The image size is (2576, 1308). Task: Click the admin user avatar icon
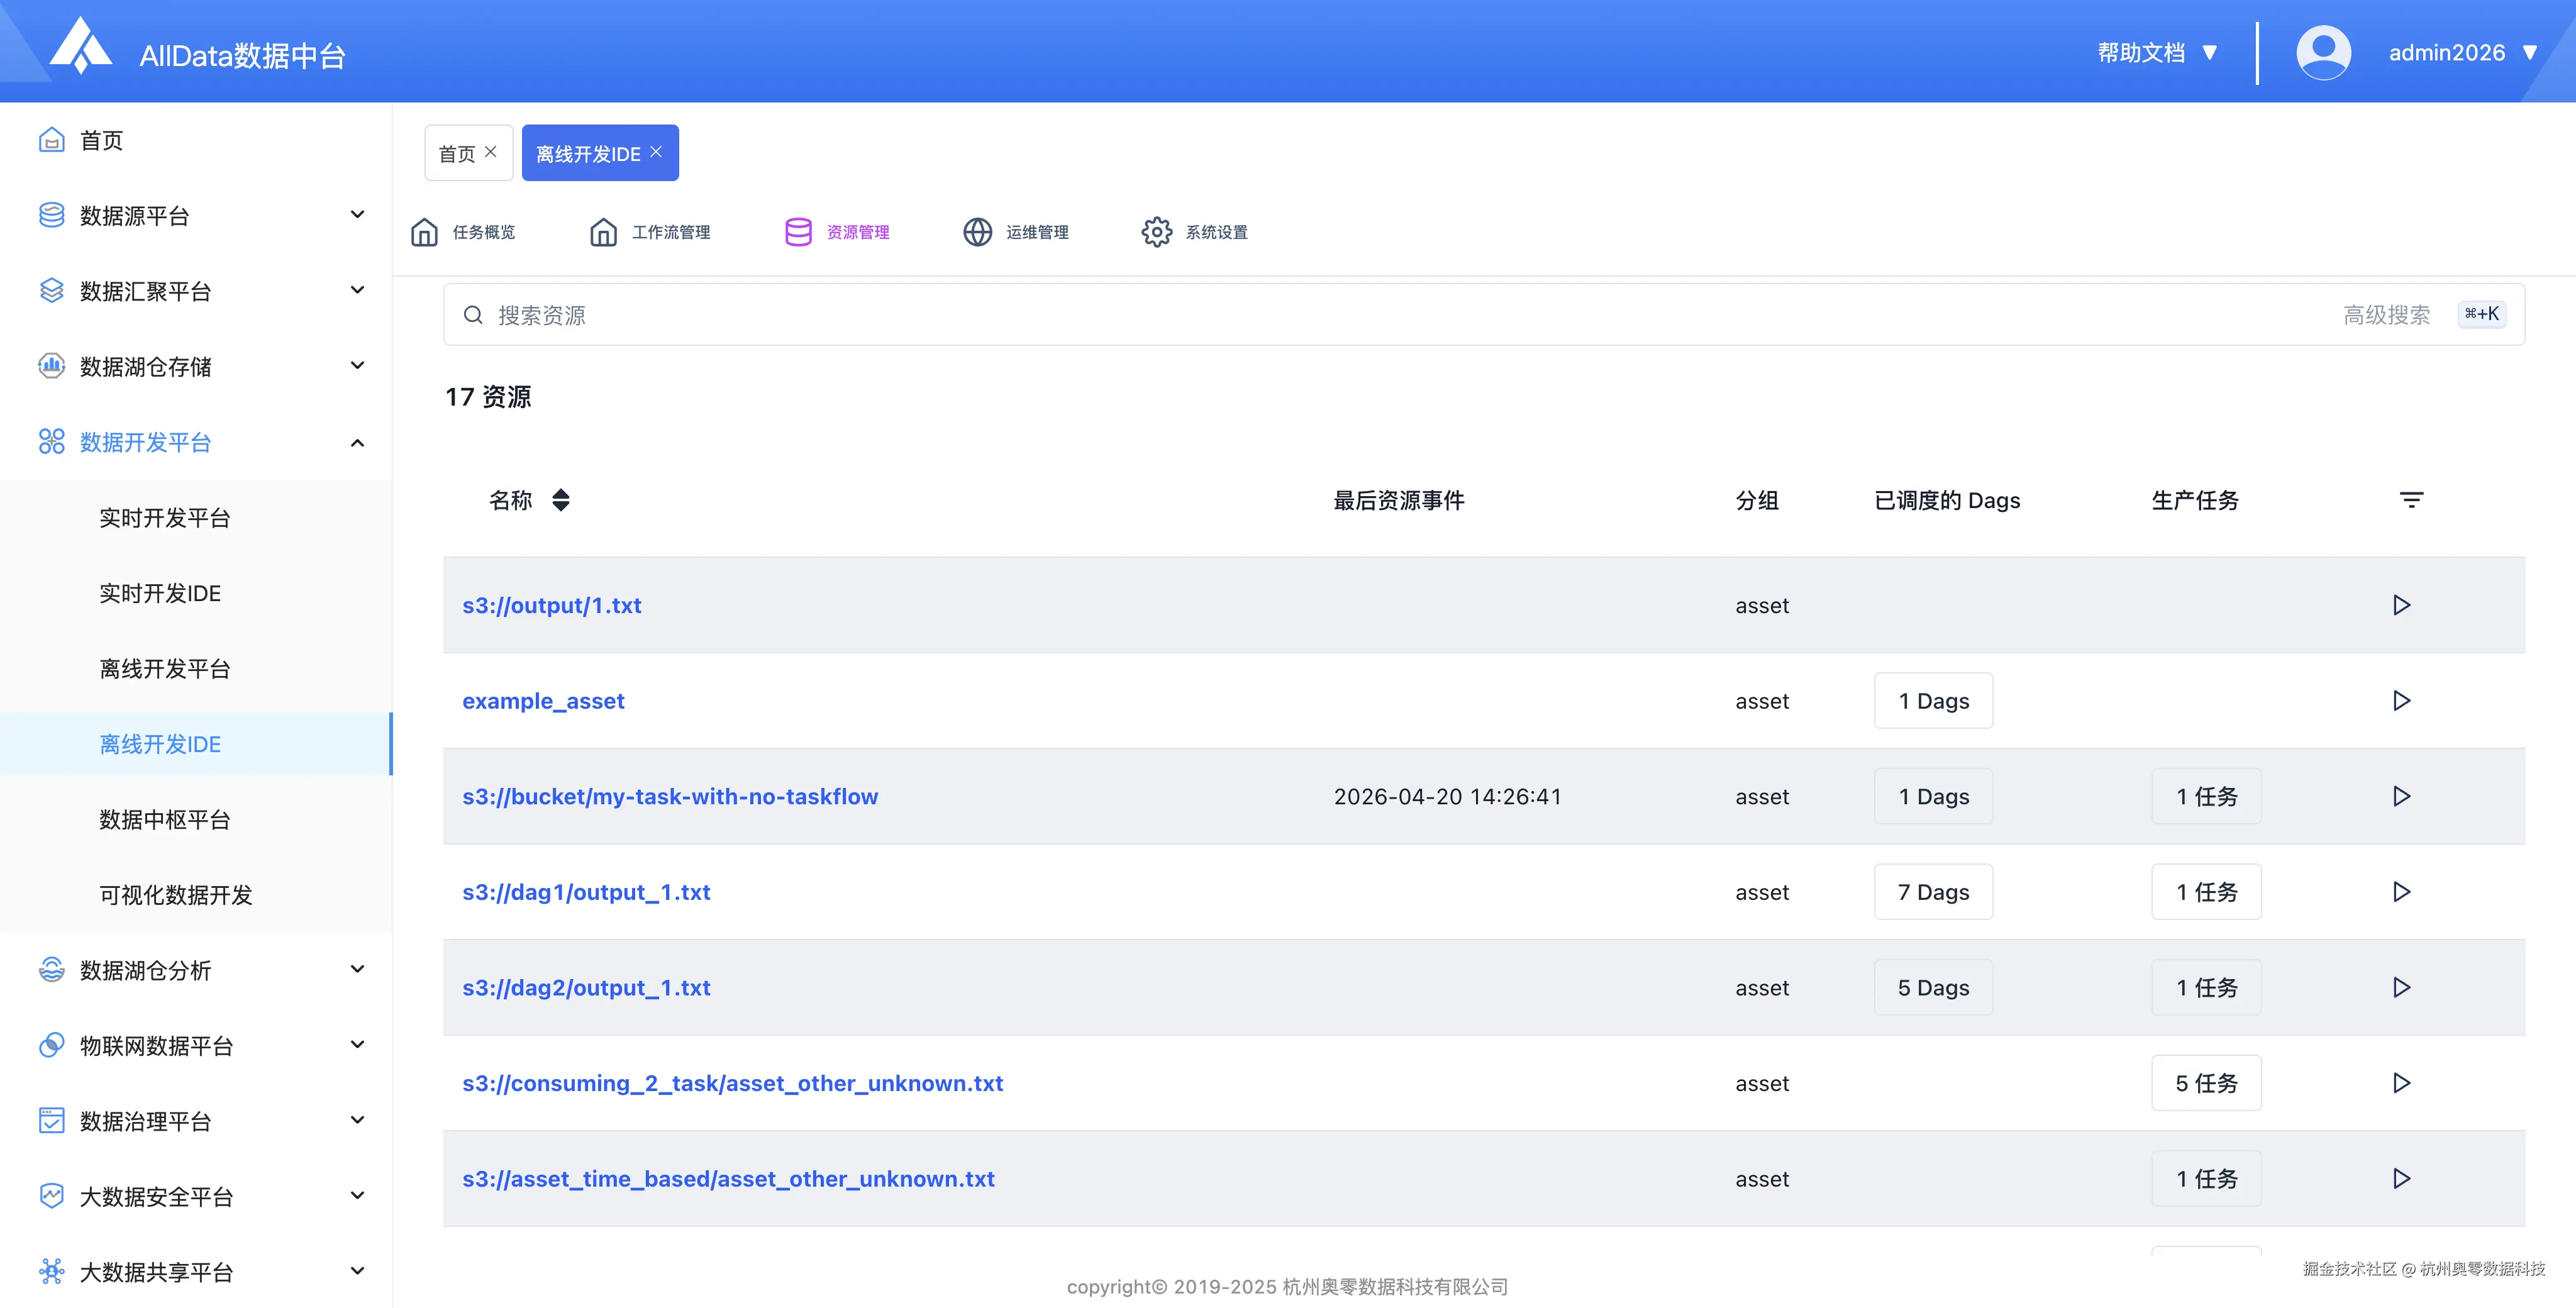2323,53
